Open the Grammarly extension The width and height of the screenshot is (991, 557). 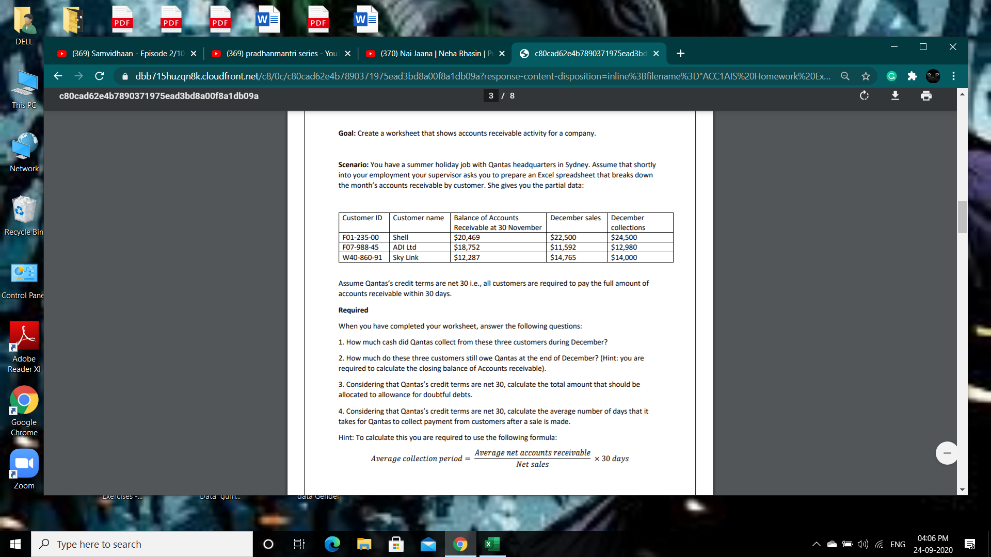tap(891, 76)
